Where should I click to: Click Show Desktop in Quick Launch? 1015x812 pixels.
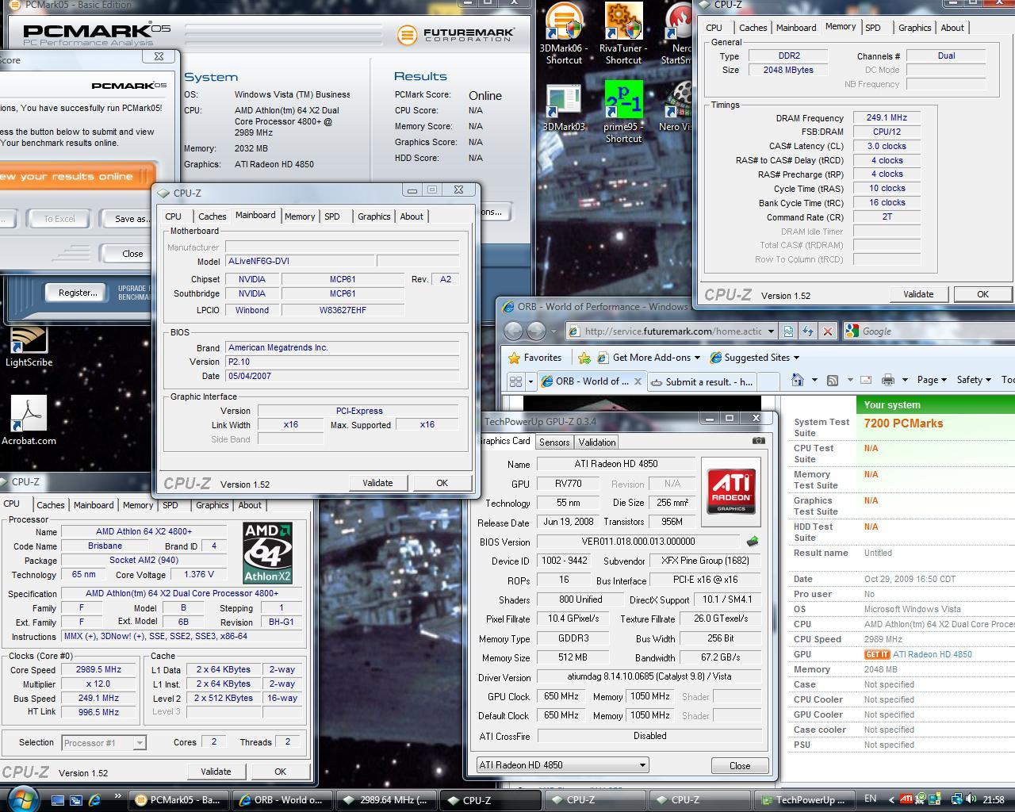pos(58,800)
